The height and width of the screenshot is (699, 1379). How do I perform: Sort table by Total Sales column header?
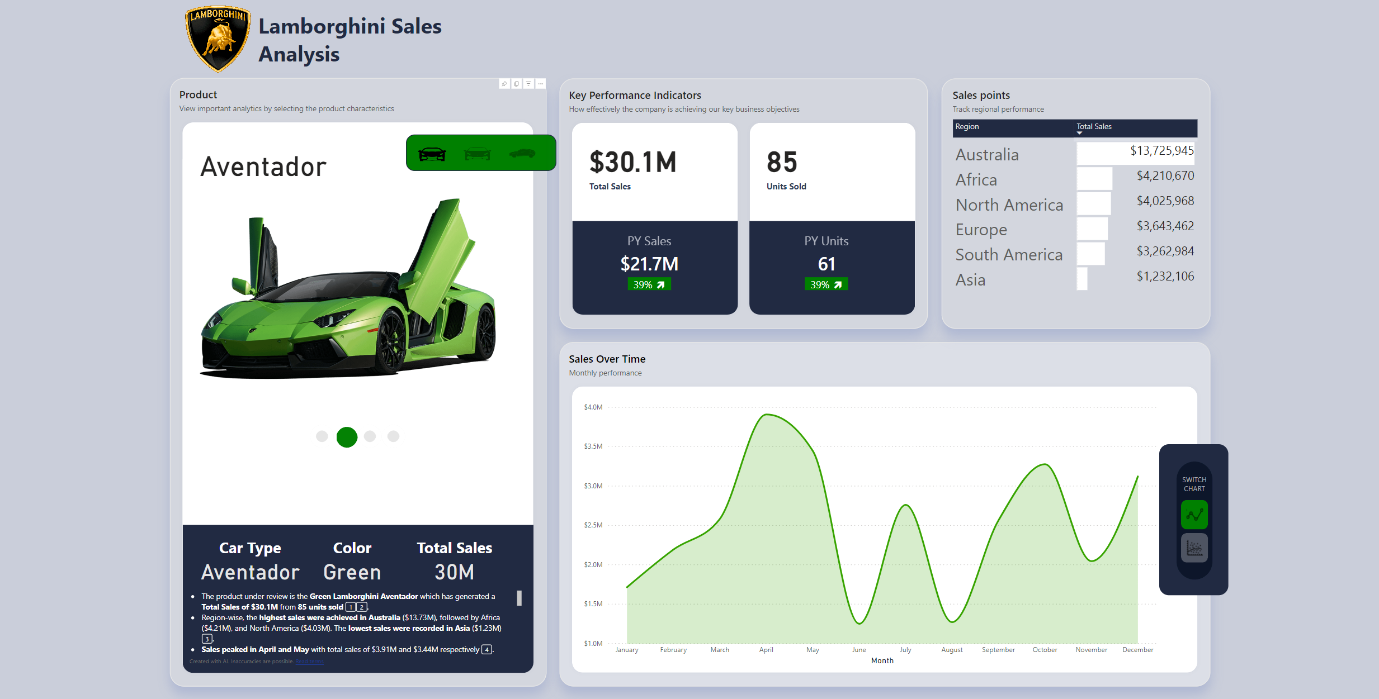[1094, 127]
